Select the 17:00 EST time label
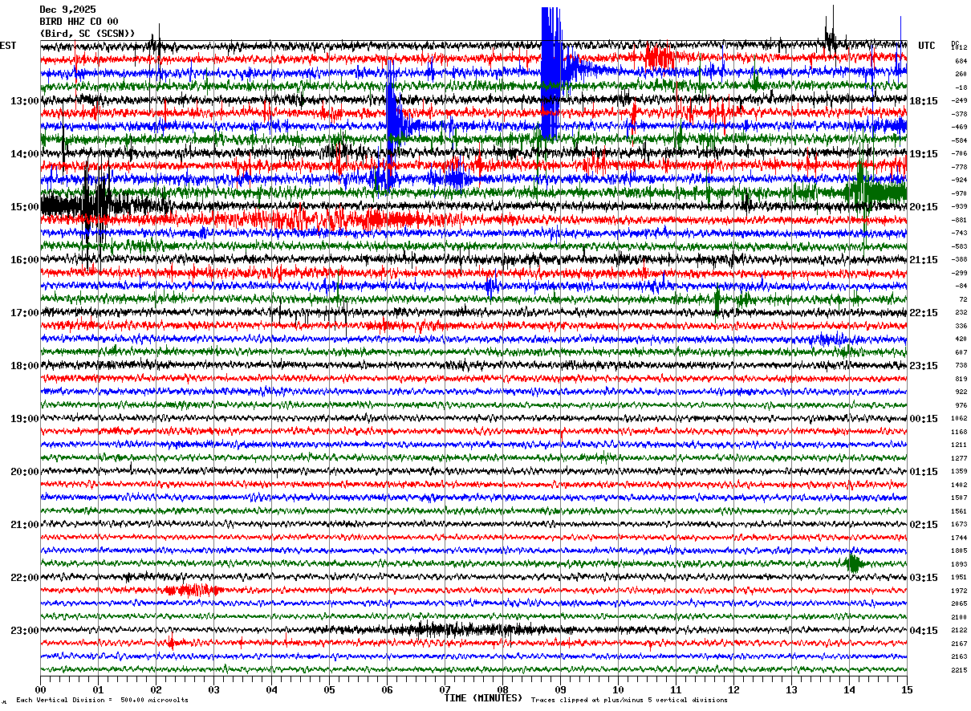971x711 pixels. pyautogui.click(x=25, y=313)
